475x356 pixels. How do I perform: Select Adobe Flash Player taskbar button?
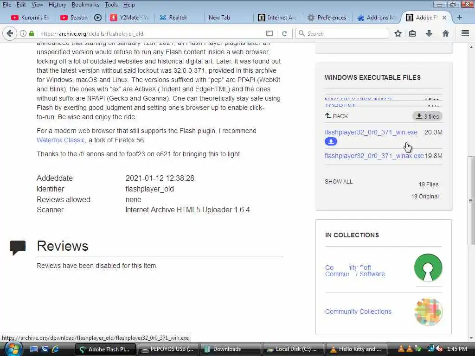[105, 349]
